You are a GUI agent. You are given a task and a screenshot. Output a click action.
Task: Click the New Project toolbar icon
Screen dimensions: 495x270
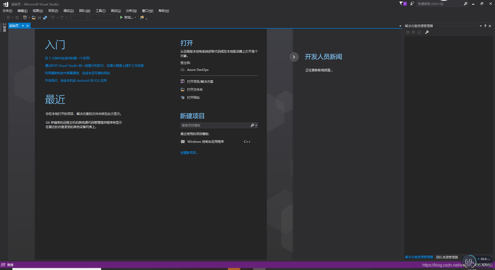pos(25,18)
